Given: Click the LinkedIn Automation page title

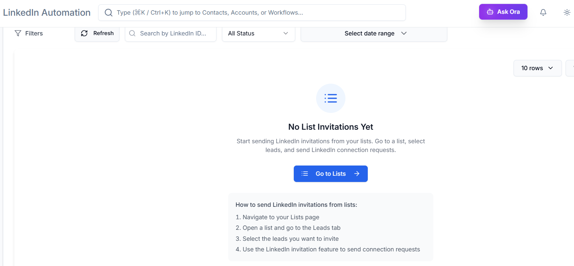Looking at the screenshot, I should click(x=47, y=12).
